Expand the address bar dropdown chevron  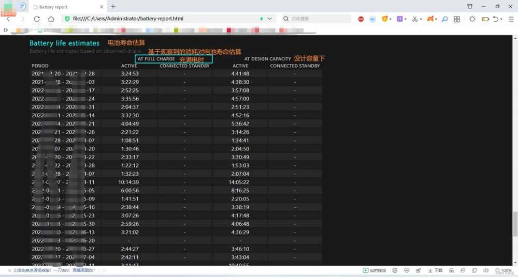[x=270, y=19]
